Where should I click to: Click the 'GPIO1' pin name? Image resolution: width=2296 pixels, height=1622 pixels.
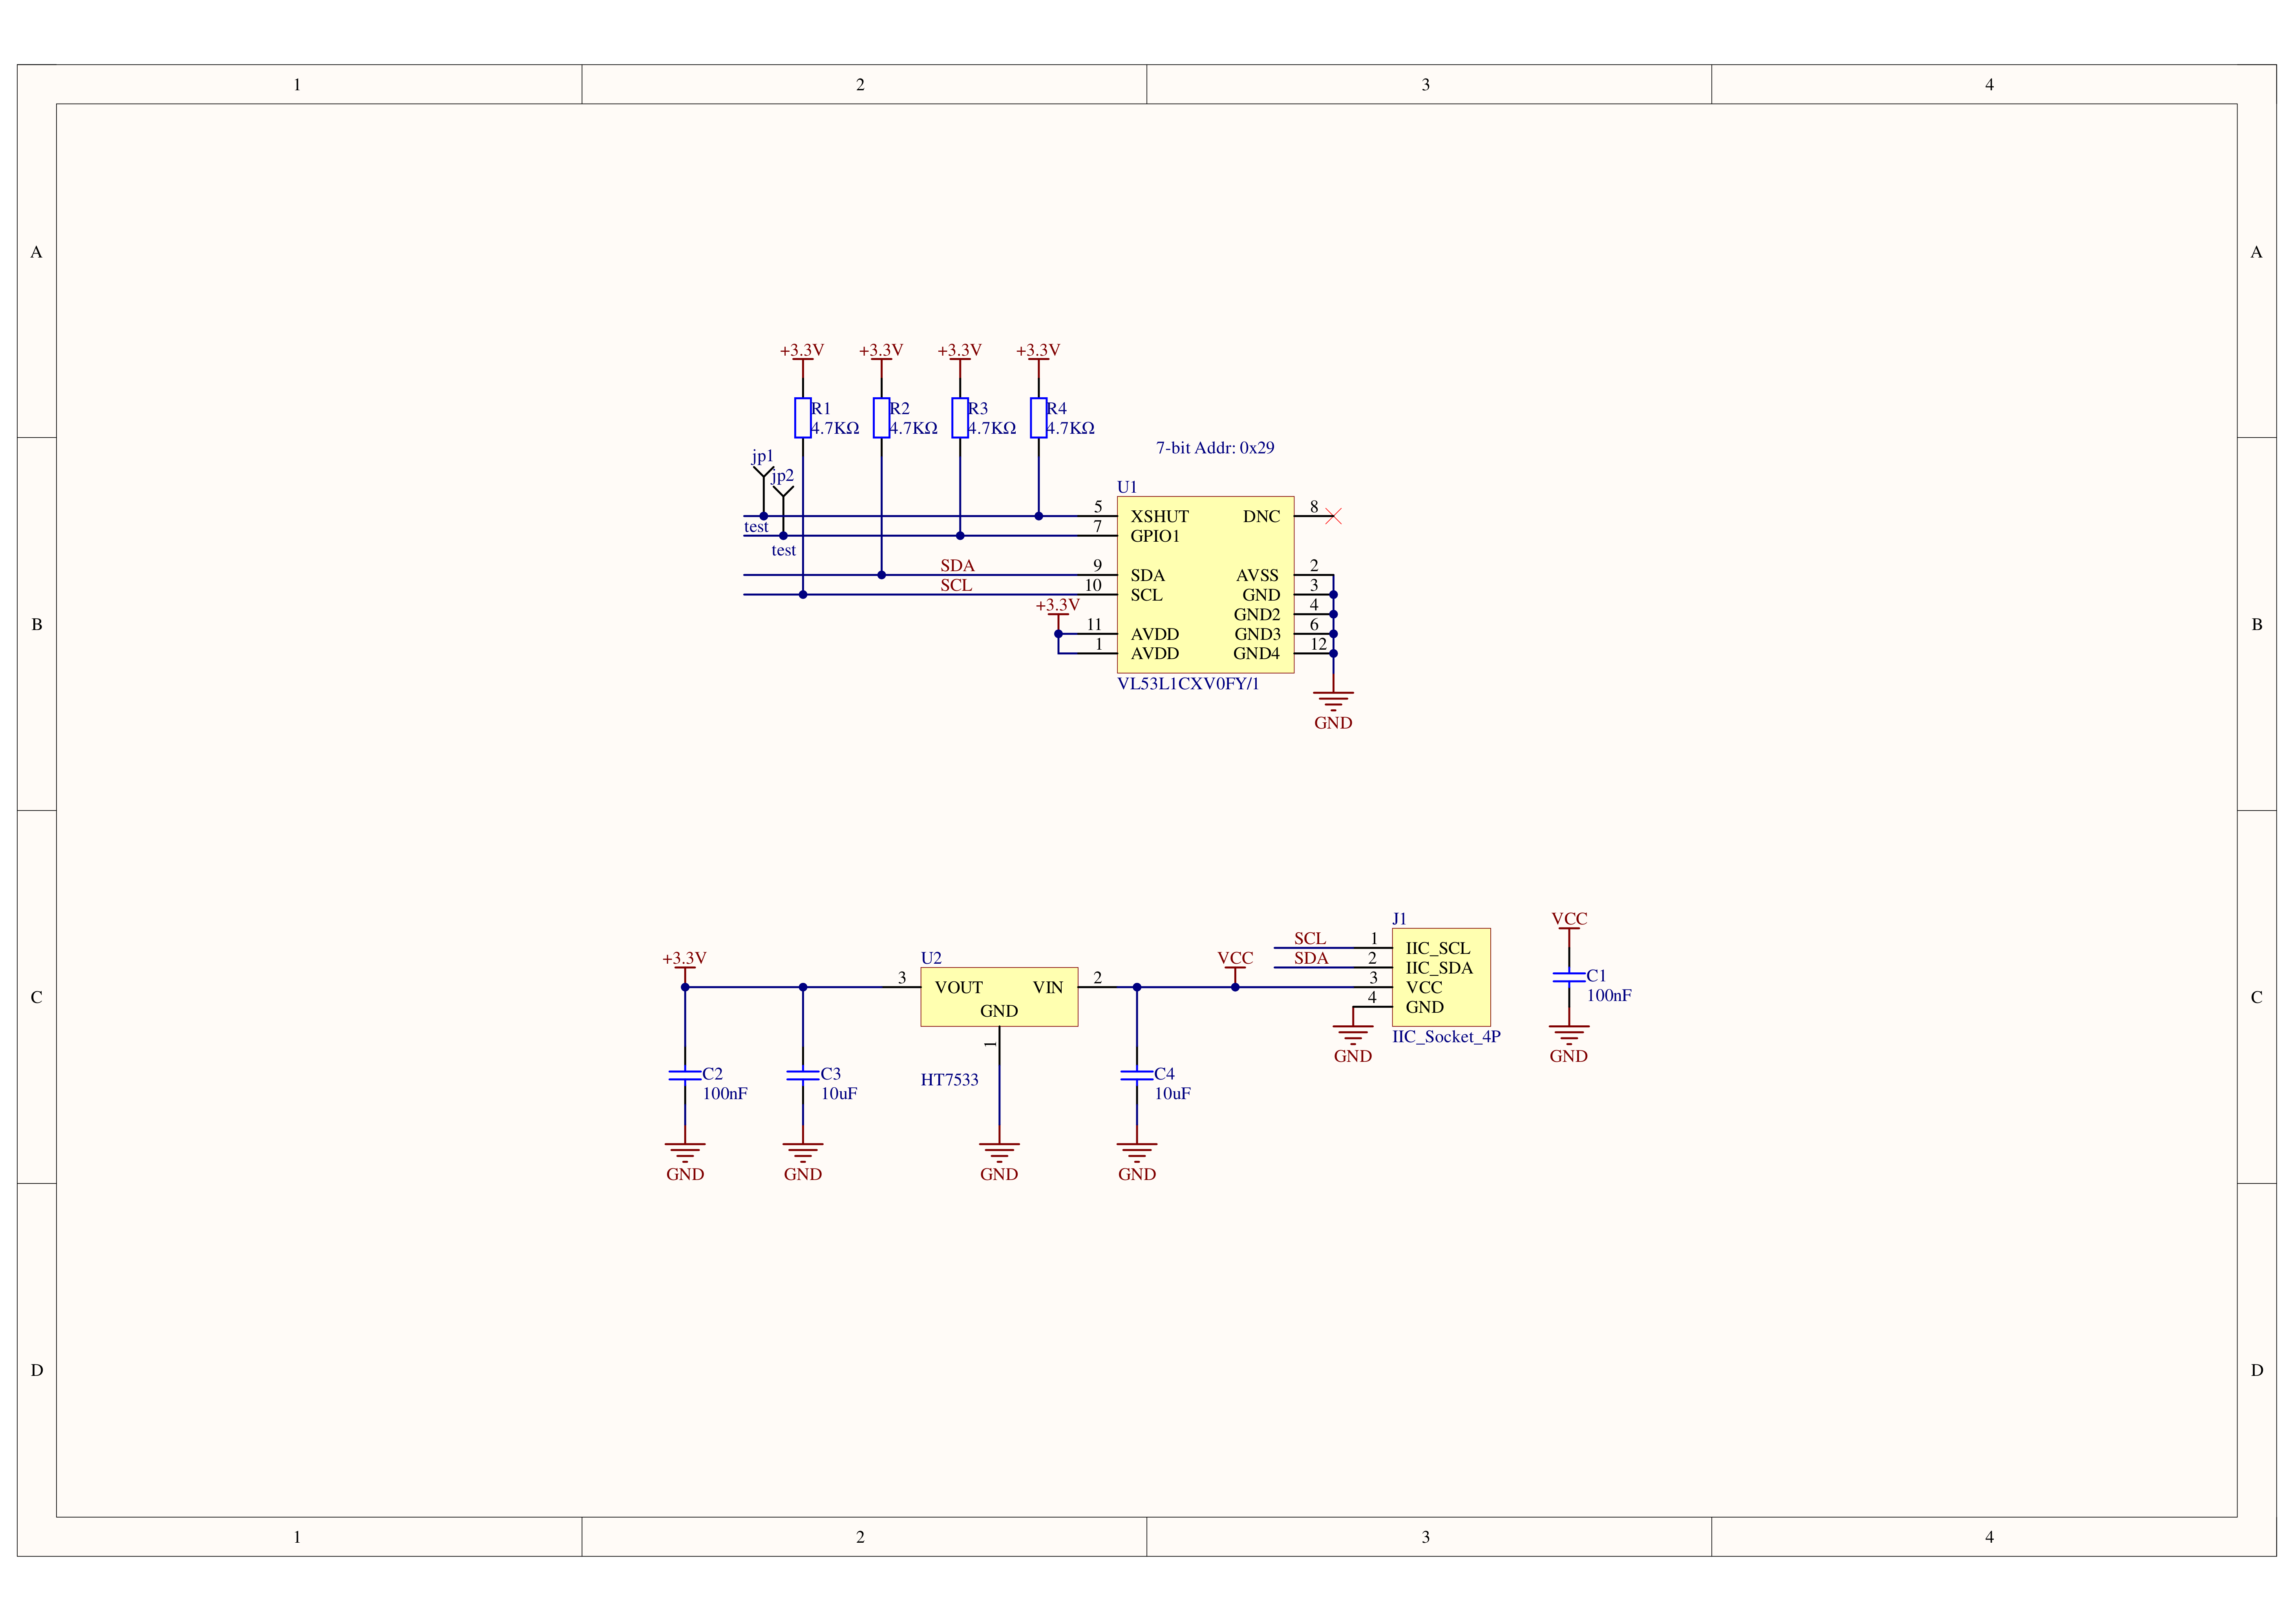click(x=1155, y=536)
